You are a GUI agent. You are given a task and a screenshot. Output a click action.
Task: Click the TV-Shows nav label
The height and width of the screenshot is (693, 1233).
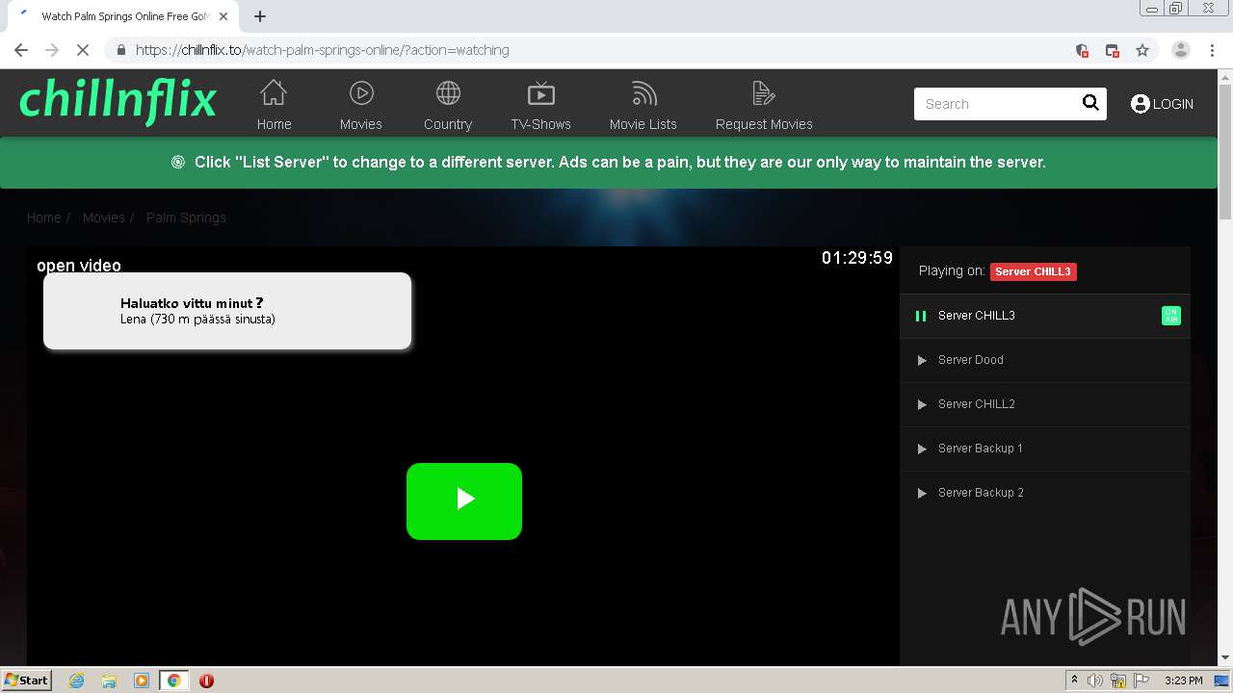[x=541, y=124]
